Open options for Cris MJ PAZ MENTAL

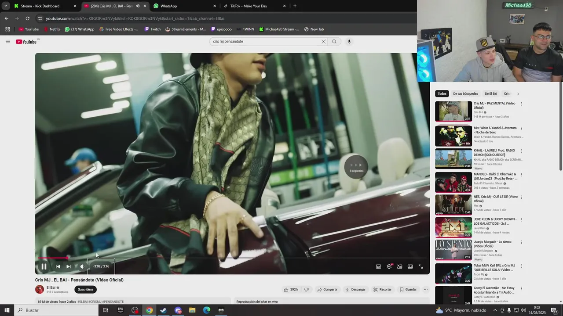522,104
